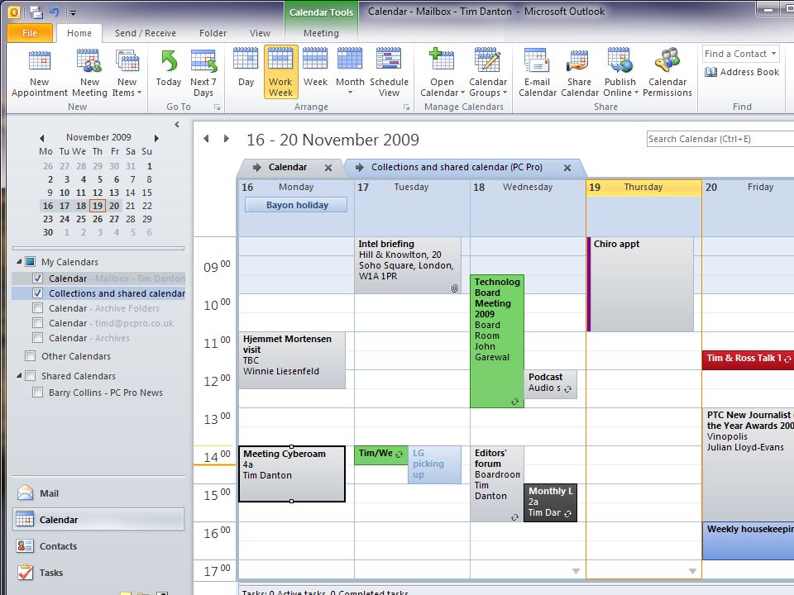Open the Mail module
794x595 pixels.
[x=98, y=493]
